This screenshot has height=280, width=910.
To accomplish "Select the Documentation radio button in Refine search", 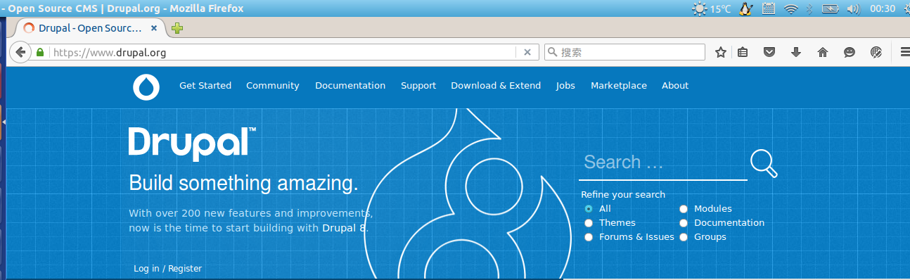I will tap(684, 223).
